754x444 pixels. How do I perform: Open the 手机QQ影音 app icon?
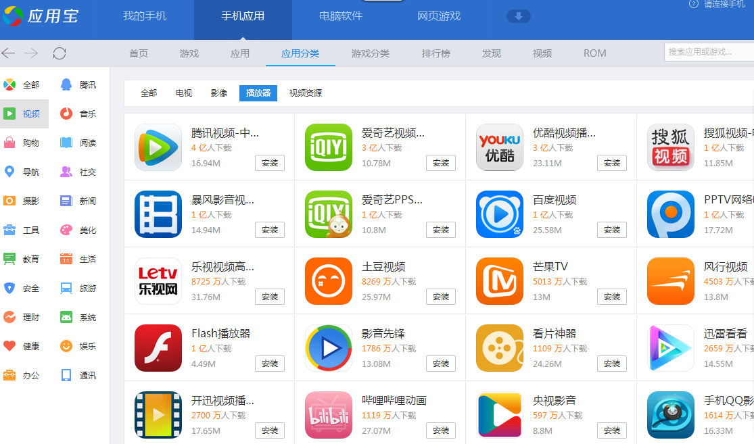coord(671,415)
